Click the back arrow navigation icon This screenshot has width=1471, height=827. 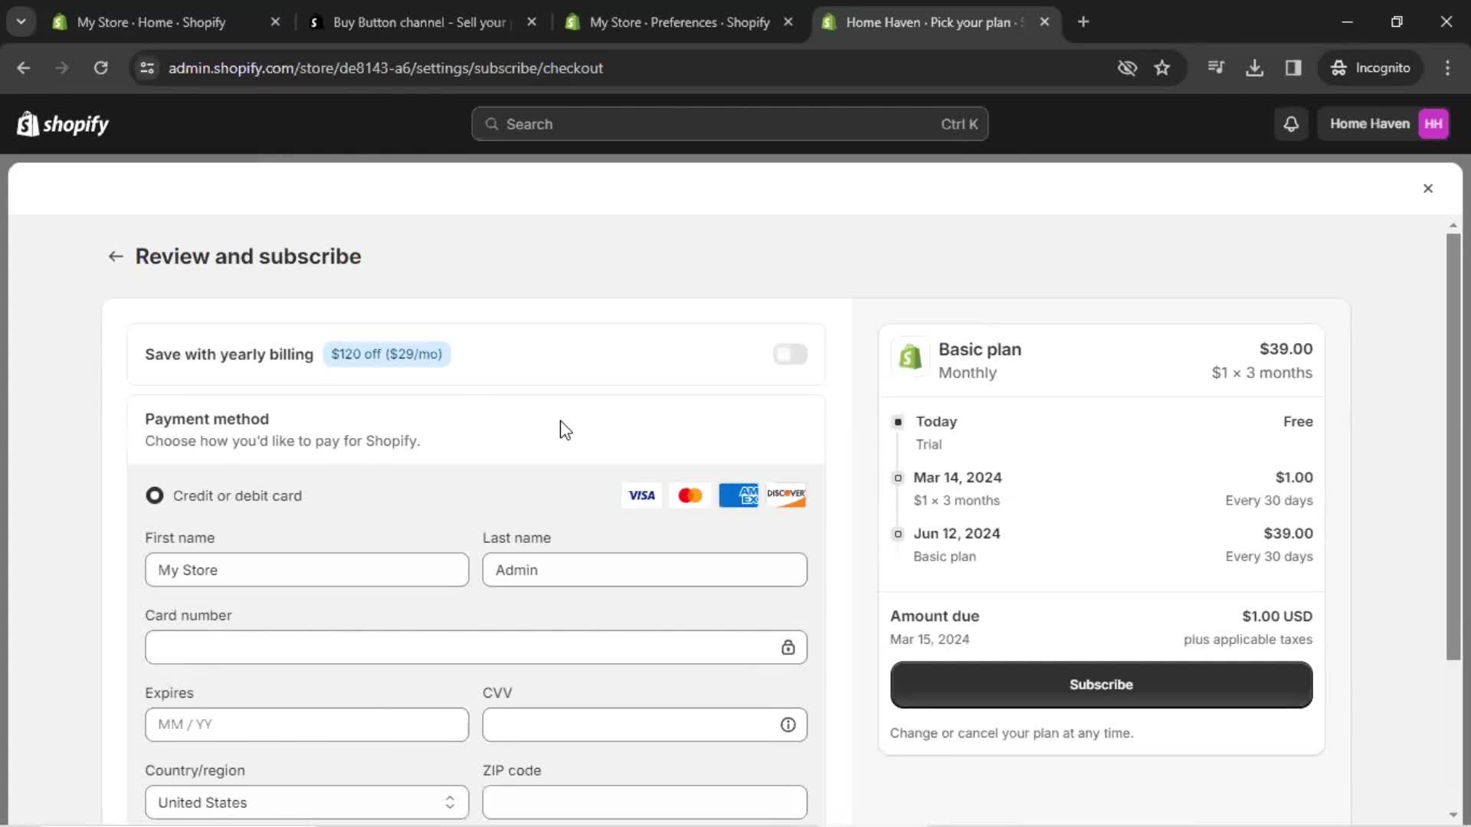click(x=116, y=256)
